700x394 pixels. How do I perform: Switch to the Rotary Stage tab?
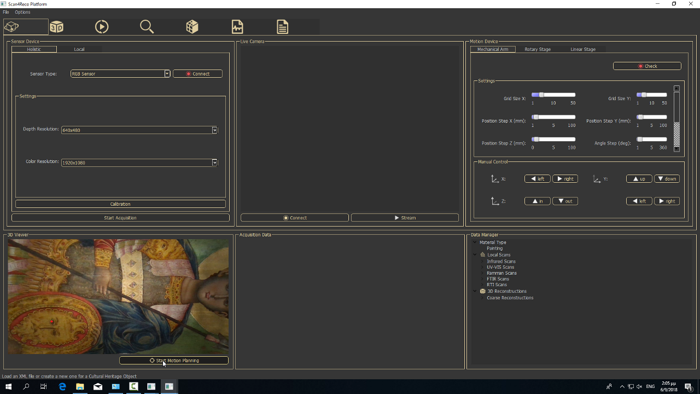pos(538,49)
